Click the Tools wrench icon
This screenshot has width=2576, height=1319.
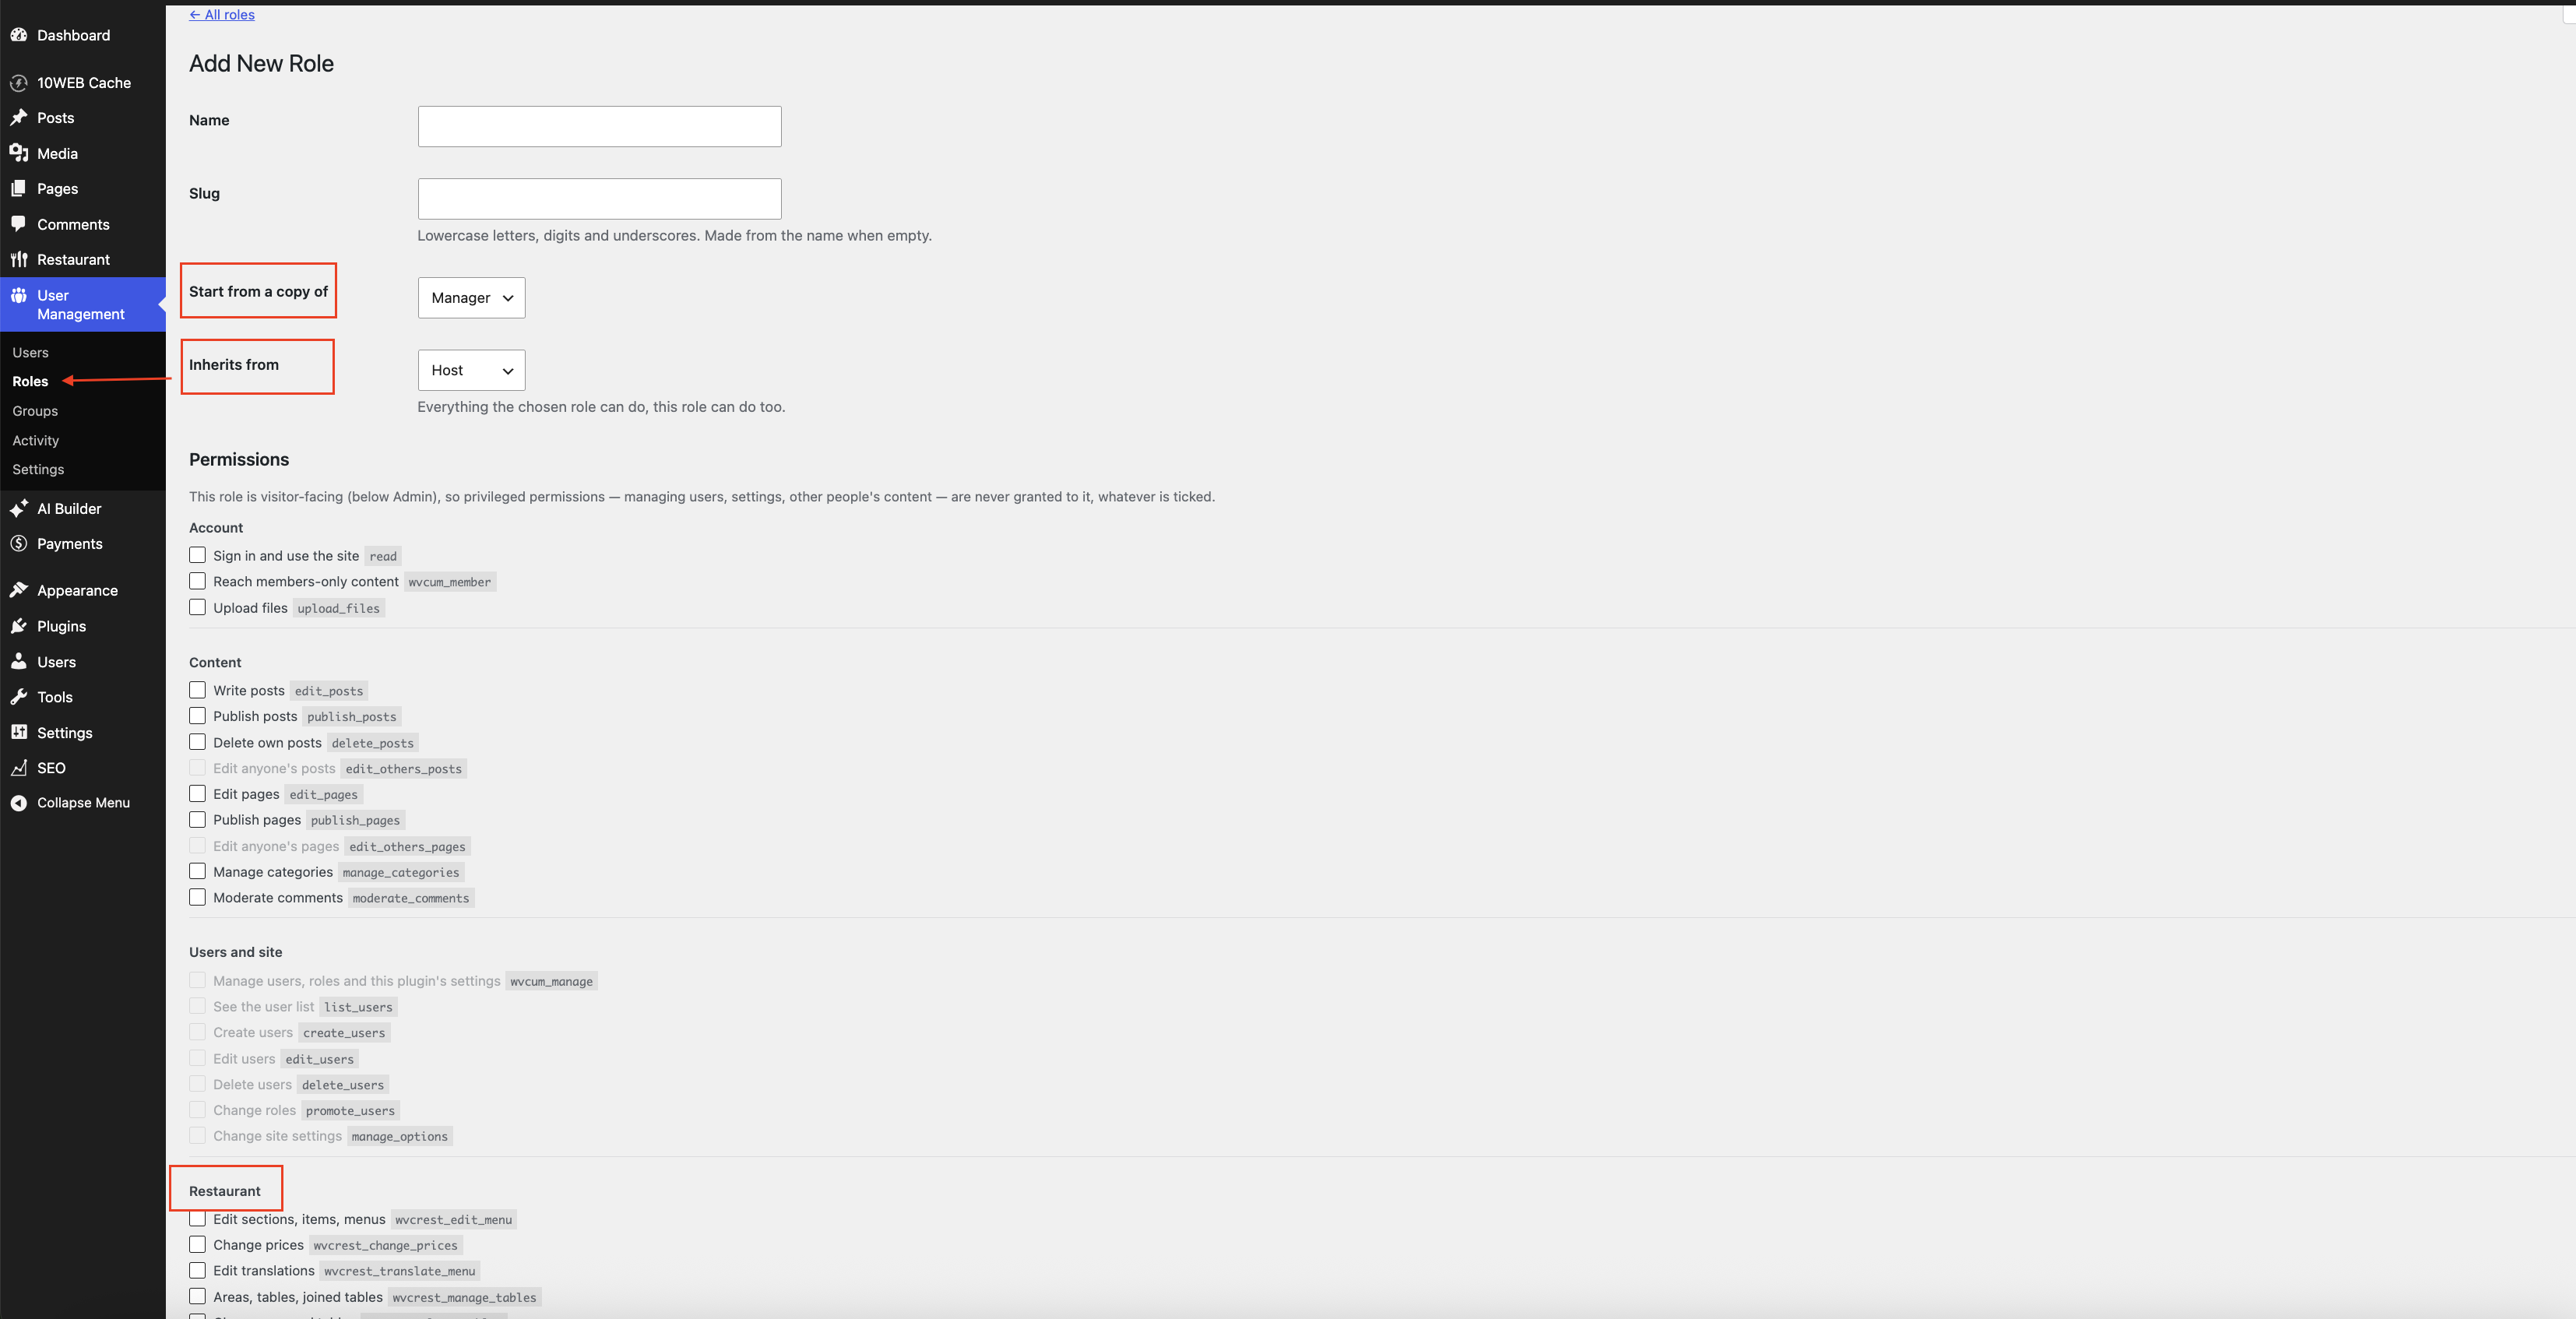[18, 697]
